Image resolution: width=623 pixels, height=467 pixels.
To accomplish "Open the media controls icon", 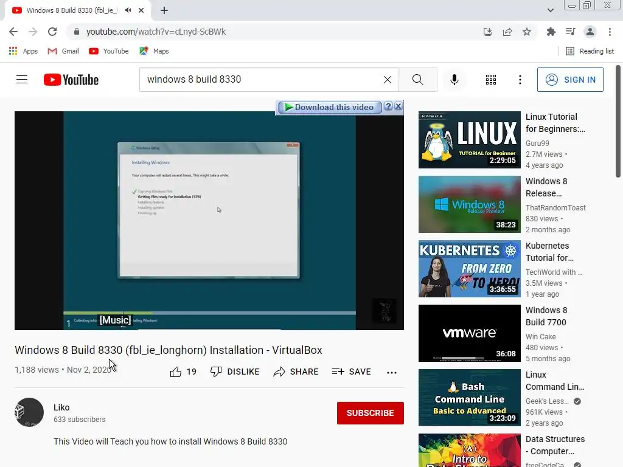I will click(570, 32).
